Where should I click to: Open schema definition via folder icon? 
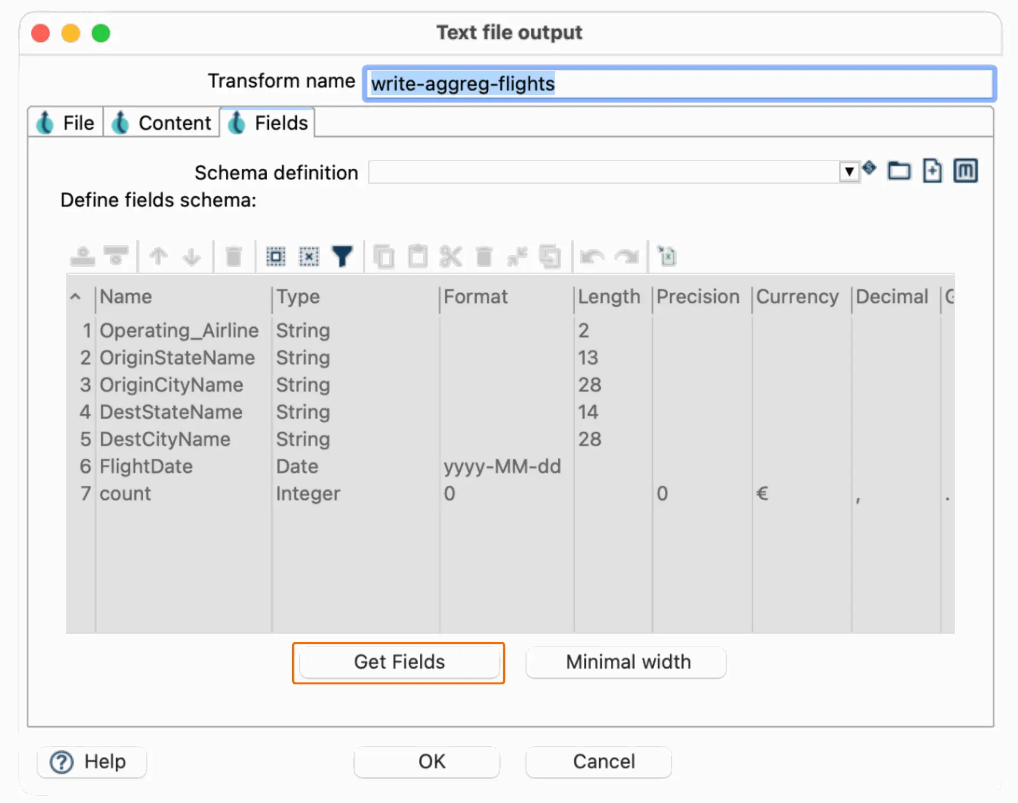pos(899,171)
